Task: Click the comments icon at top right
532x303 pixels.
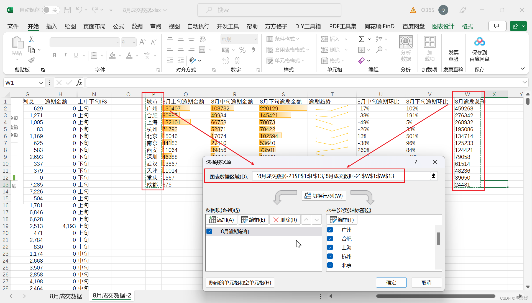Action: 497,26
